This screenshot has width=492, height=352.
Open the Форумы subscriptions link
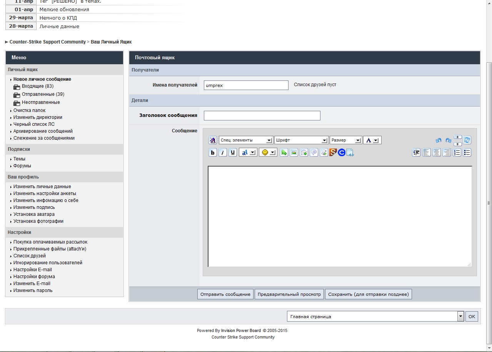(x=22, y=166)
